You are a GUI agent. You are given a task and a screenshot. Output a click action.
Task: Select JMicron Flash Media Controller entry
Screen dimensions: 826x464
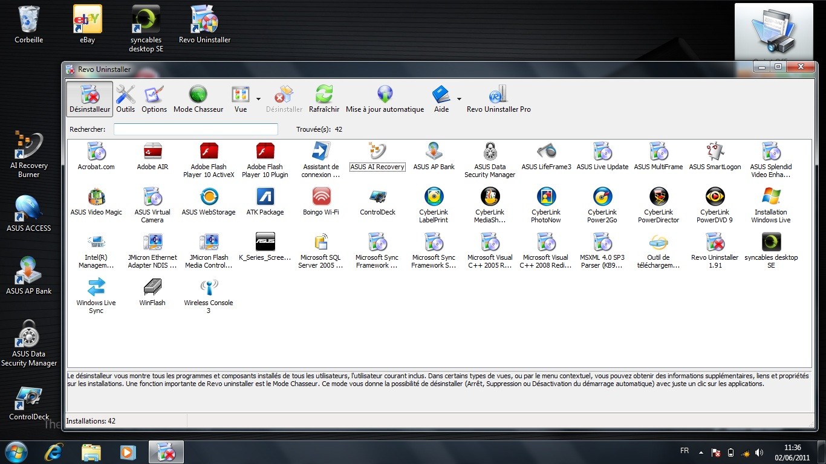[209, 251]
